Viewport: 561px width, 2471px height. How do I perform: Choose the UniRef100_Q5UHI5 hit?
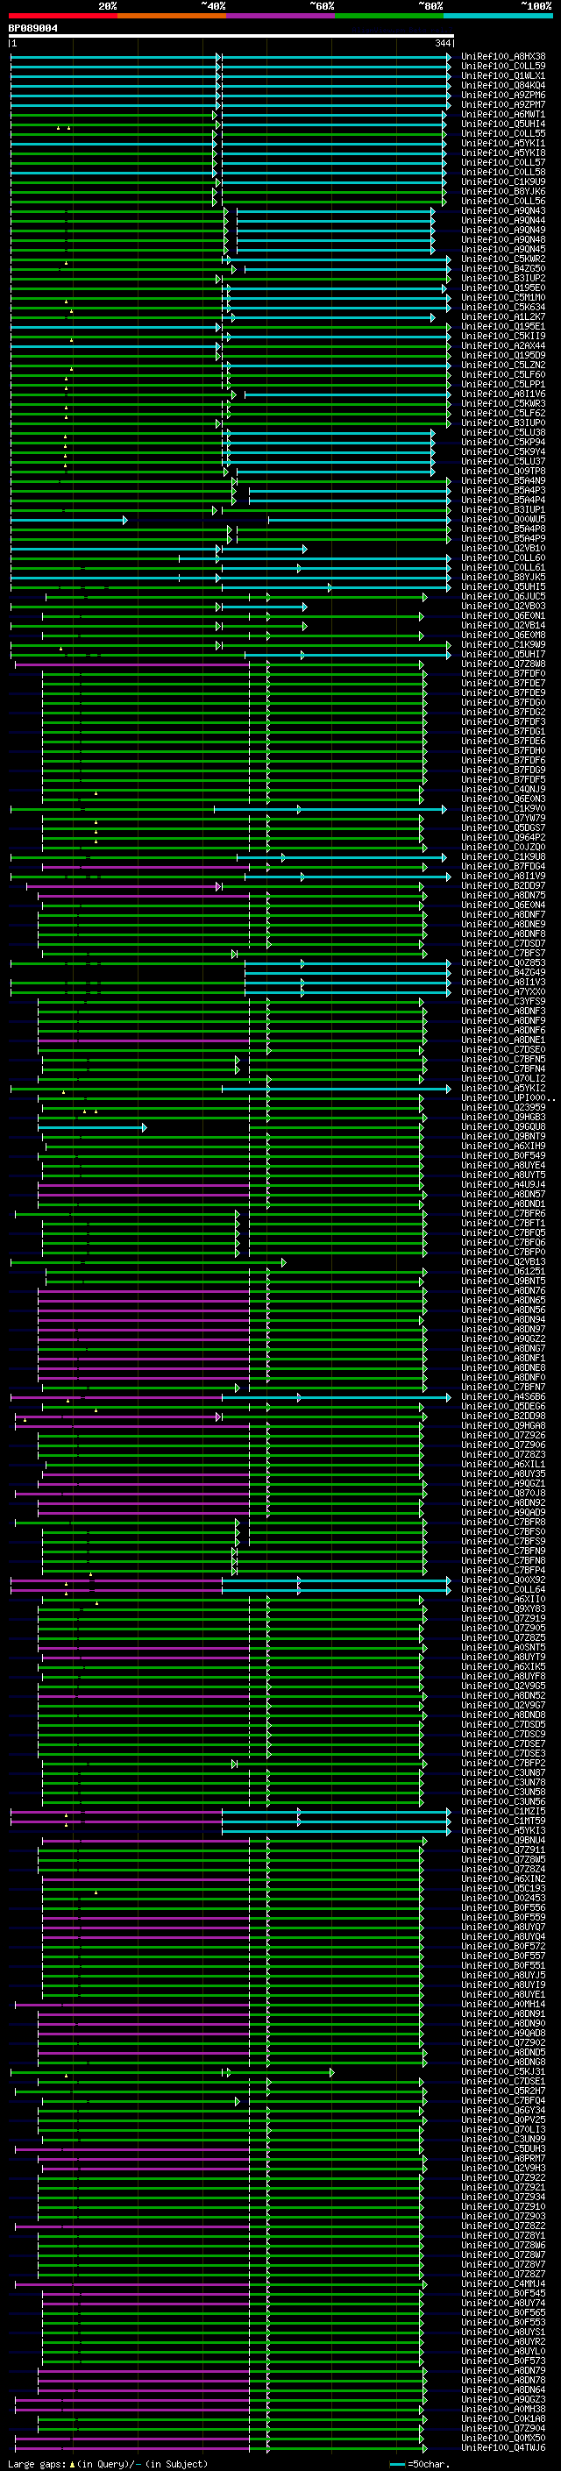click(502, 587)
